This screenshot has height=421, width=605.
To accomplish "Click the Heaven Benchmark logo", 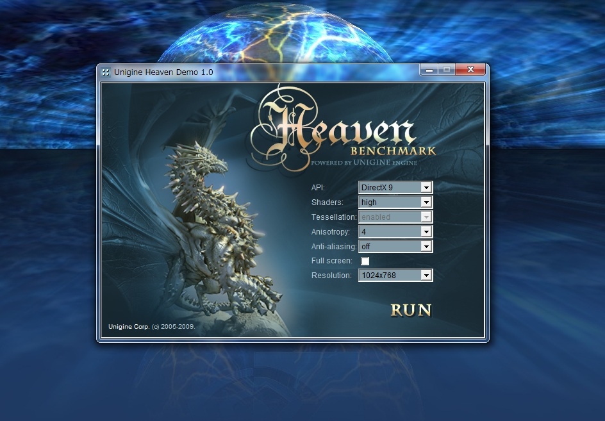I will click(x=344, y=129).
